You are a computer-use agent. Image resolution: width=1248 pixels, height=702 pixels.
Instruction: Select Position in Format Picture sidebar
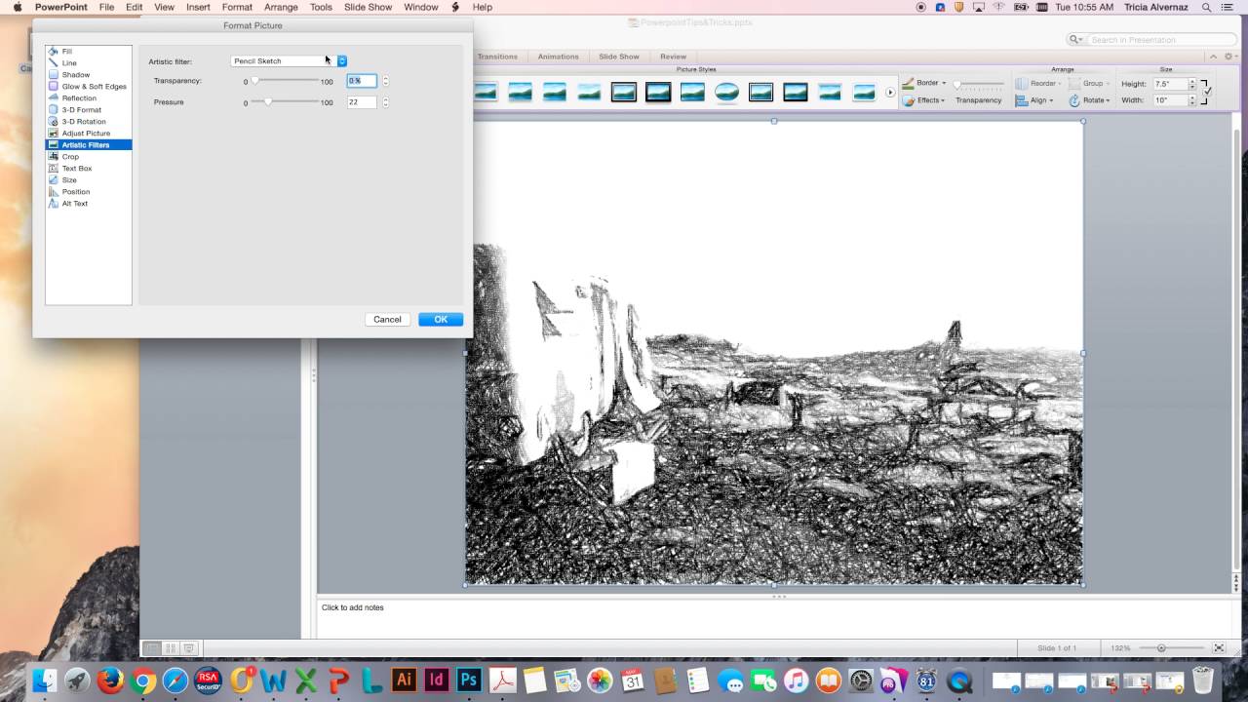click(x=89, y=192)
